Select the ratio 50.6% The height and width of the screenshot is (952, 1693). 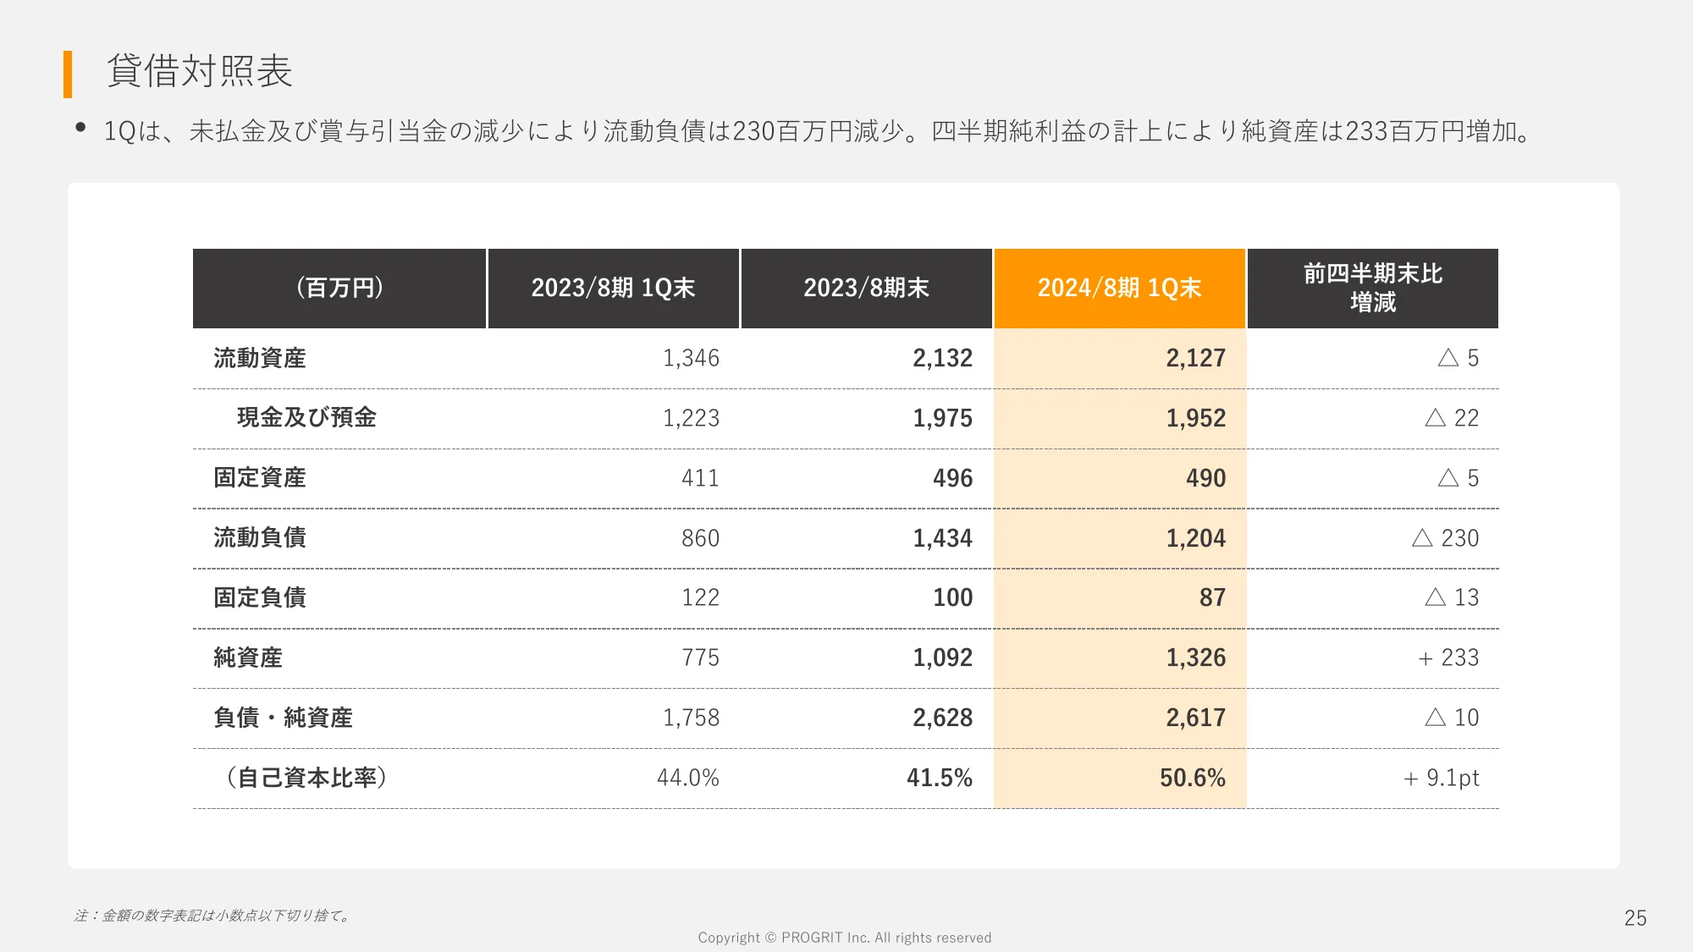[x=1193, y=778]
